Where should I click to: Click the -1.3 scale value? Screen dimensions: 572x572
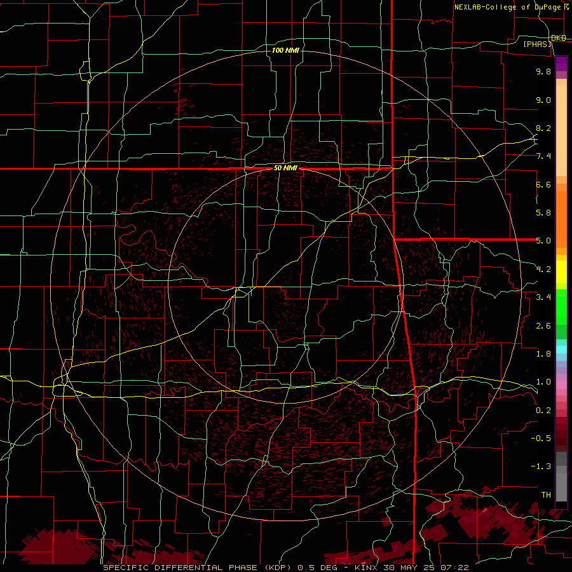click(x=541, y=466)
